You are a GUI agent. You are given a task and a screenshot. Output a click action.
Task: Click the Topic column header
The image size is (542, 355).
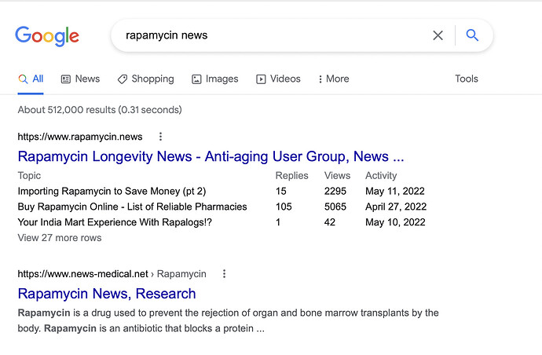coord(29,176)
